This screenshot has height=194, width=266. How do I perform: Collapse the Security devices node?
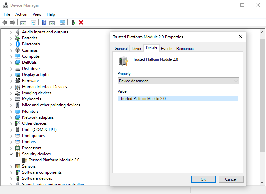pos(11,154)
